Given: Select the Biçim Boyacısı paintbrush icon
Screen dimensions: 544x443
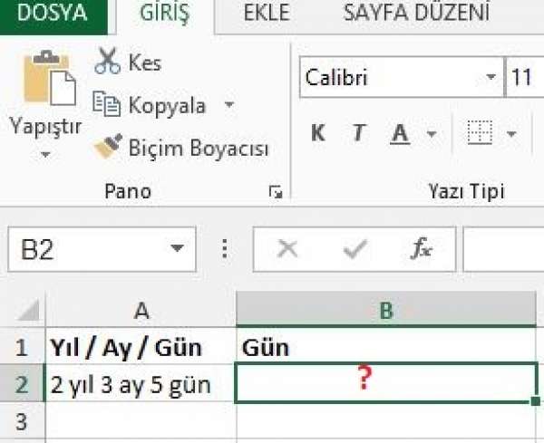Looking at the screenshot, I should (x=108, y=146).
